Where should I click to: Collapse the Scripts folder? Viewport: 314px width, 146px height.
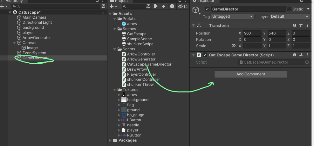coord(114,49)
